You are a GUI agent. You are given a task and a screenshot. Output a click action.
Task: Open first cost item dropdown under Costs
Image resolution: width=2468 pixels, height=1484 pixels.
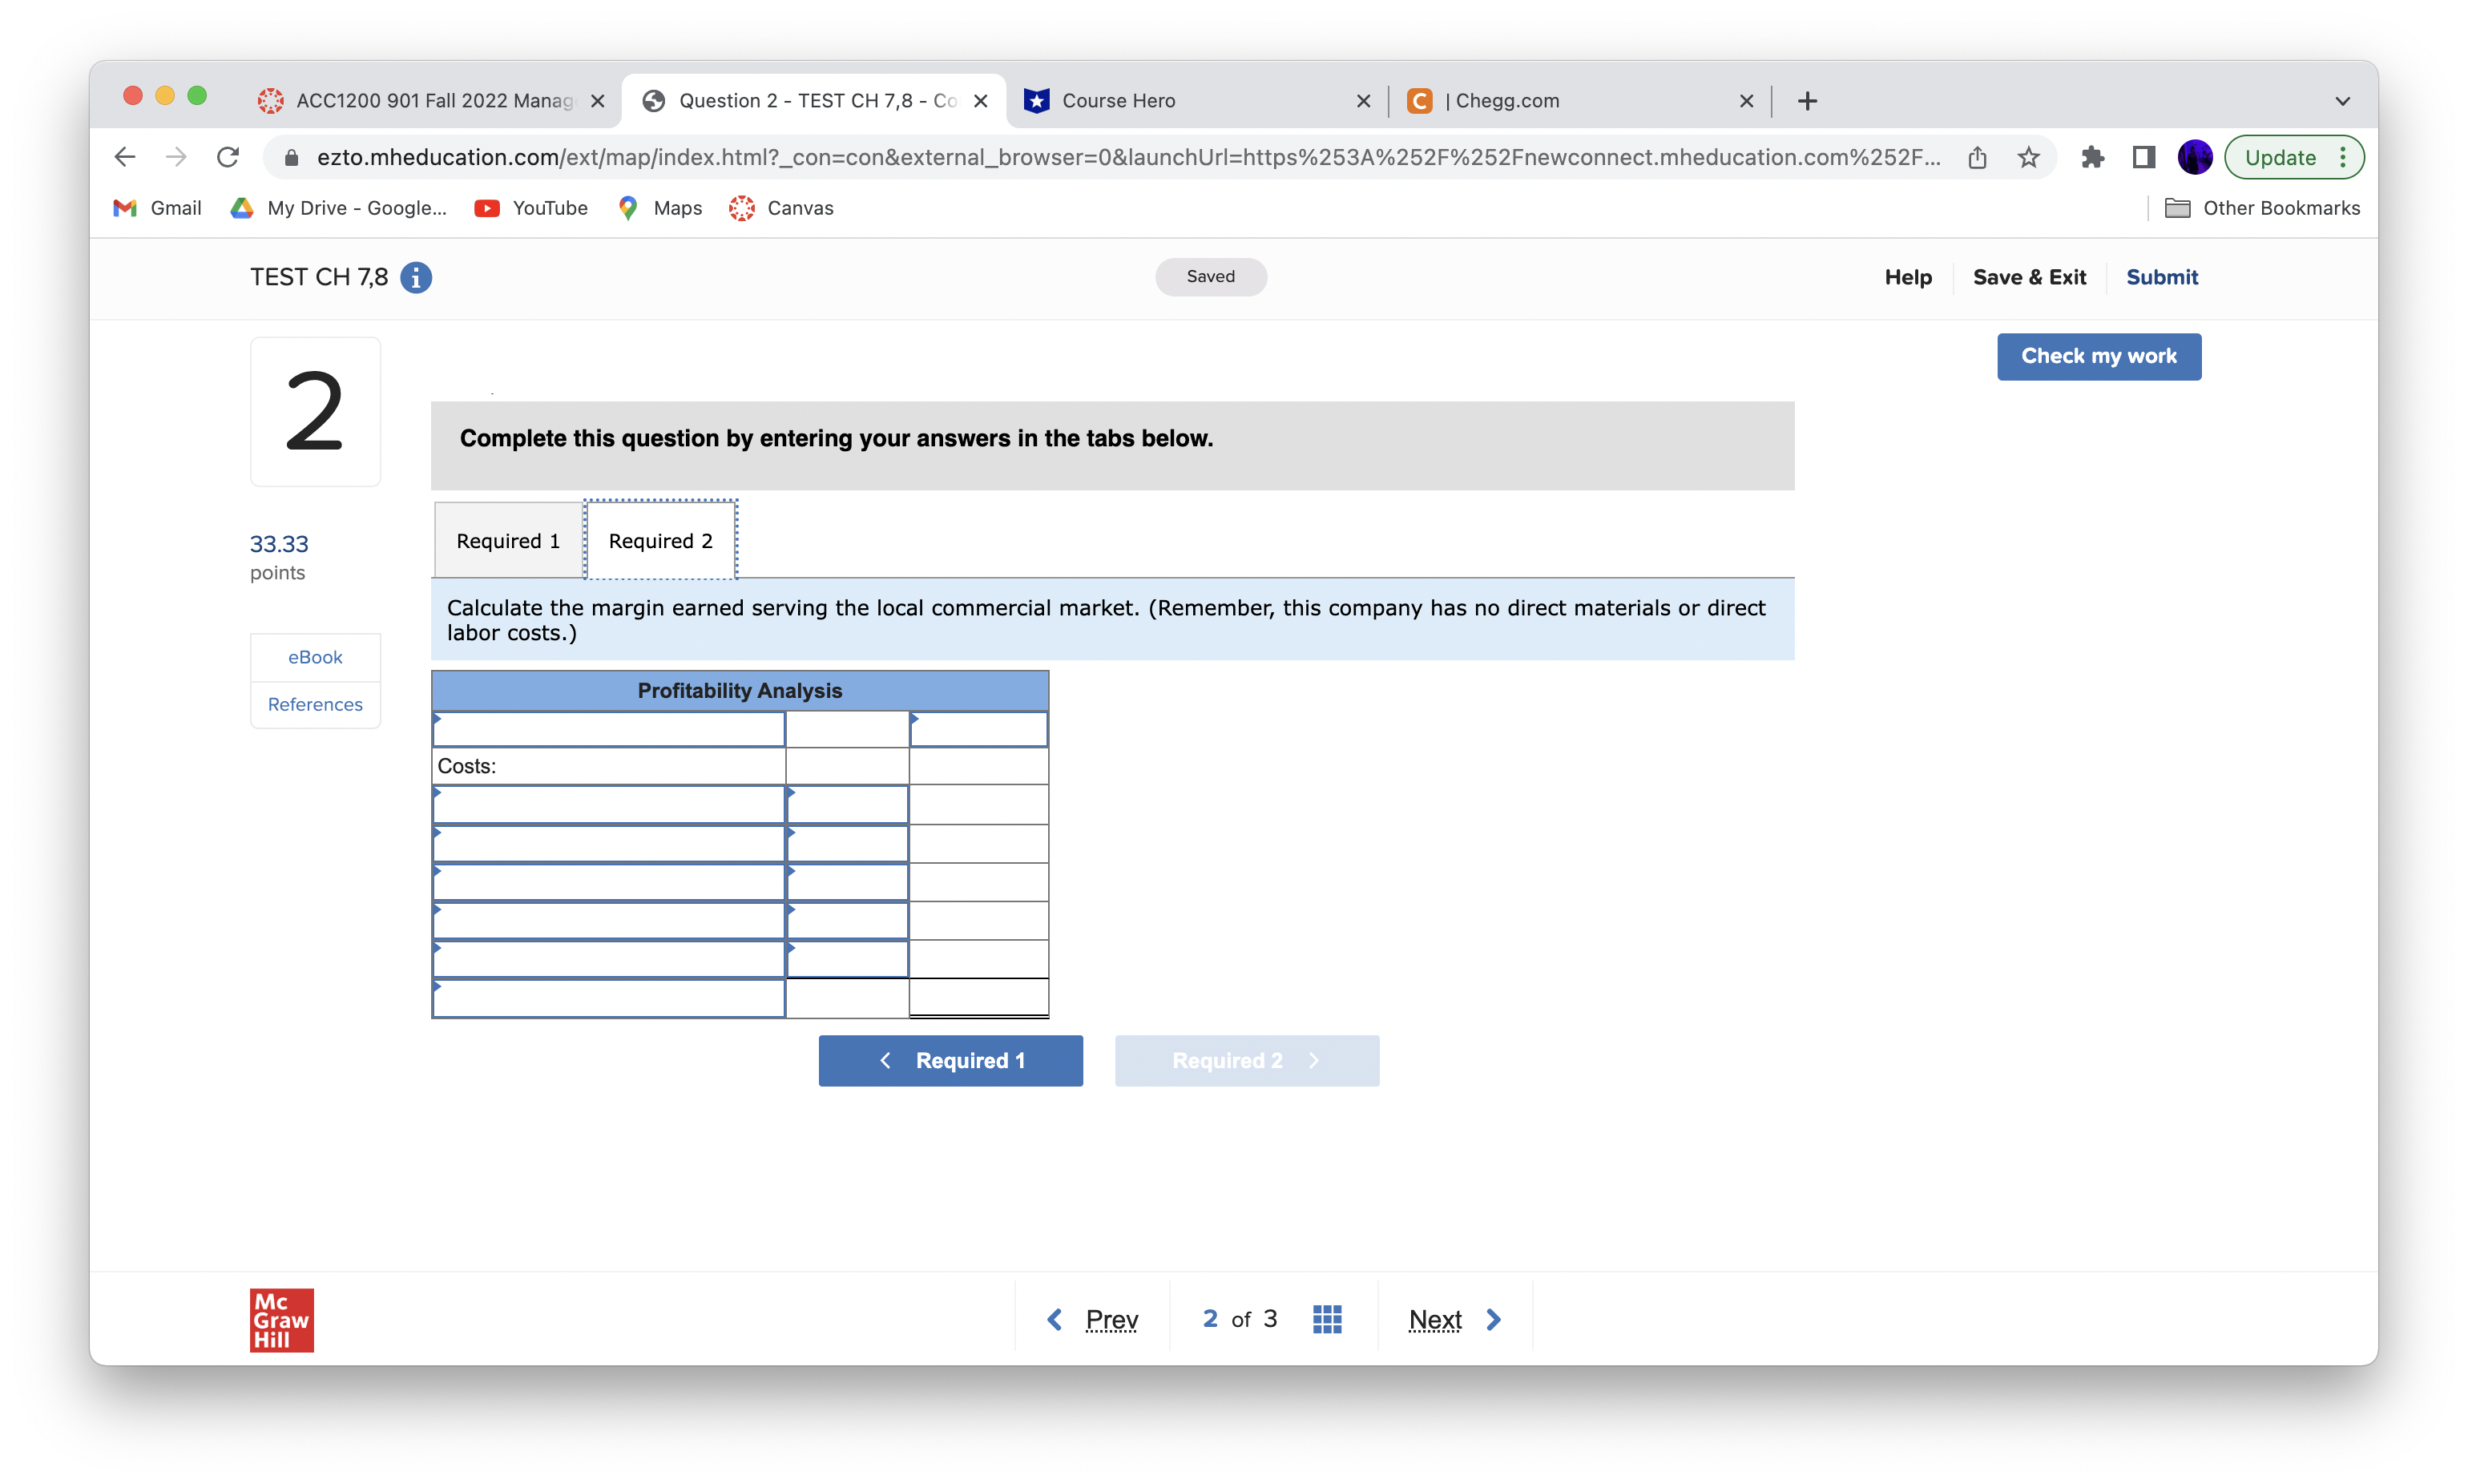pos(608,805)
